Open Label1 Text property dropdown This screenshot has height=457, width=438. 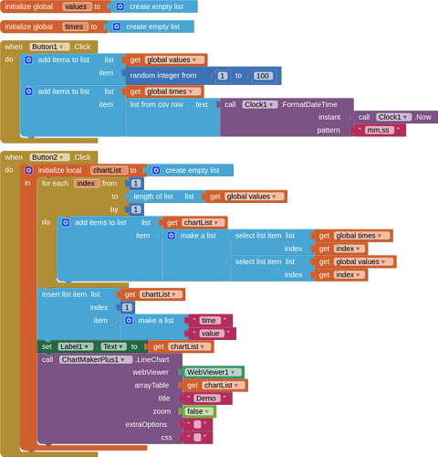click(x=121, y=346)
